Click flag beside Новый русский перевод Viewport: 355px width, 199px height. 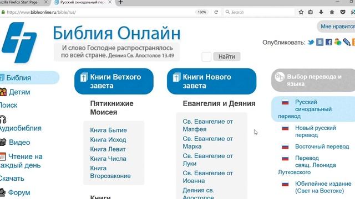[x=285, y=128]
